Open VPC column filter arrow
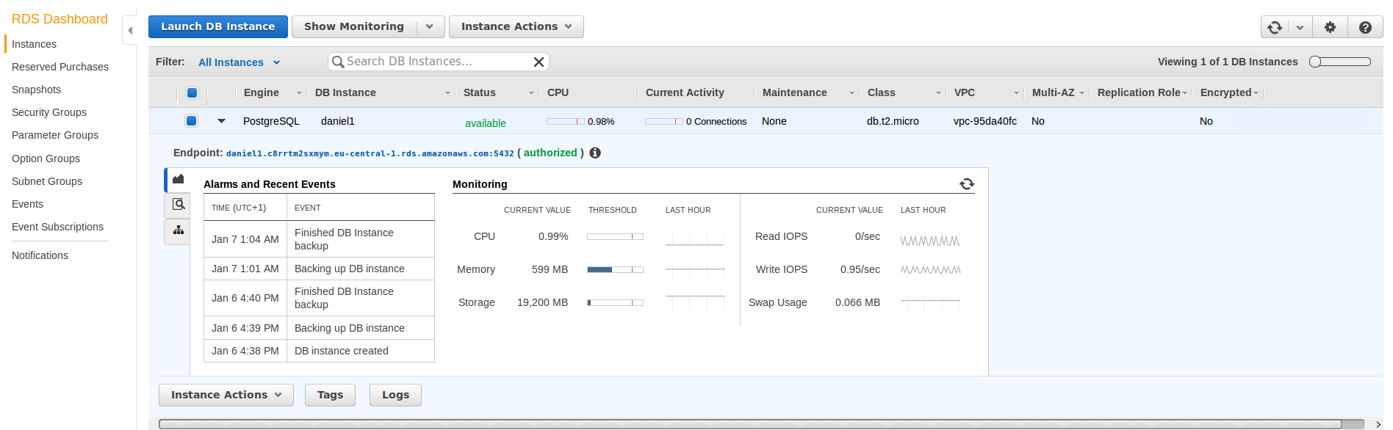 coord(1016,93)
